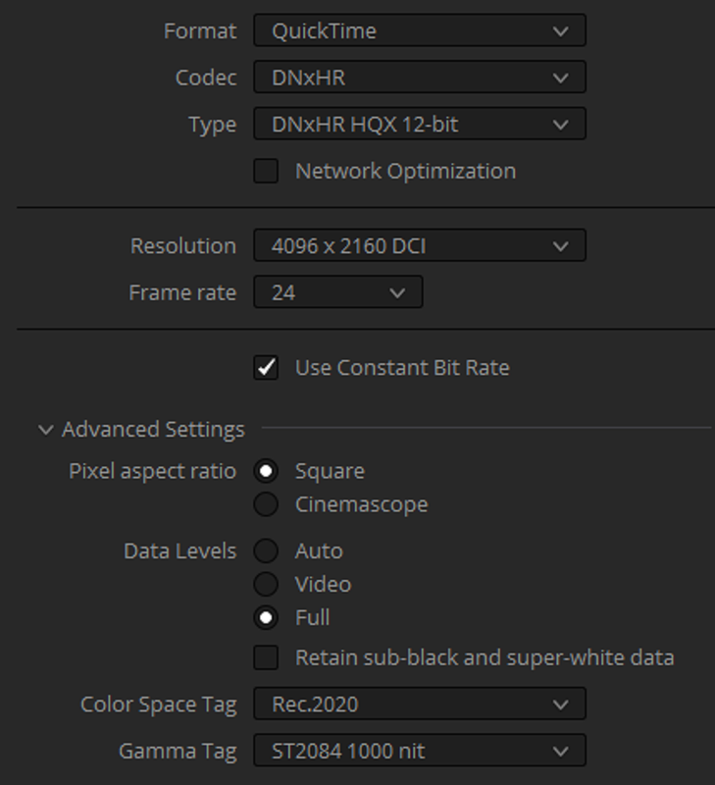Screen dimensions: 715x785
Task: Click the Use Constant Bit Rate label
Action: (402, 367)
